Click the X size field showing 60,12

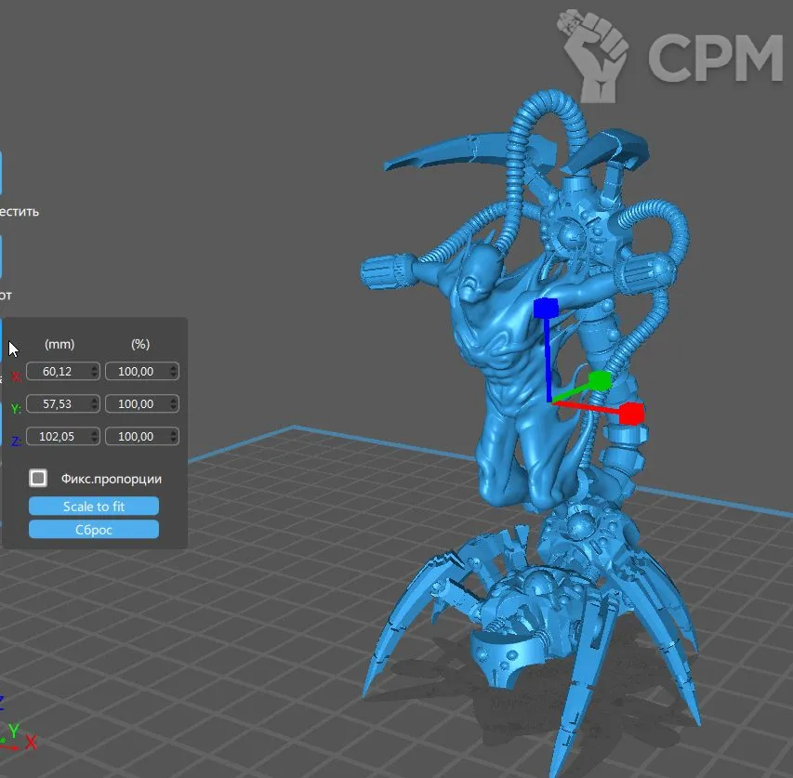coord(59,372)
